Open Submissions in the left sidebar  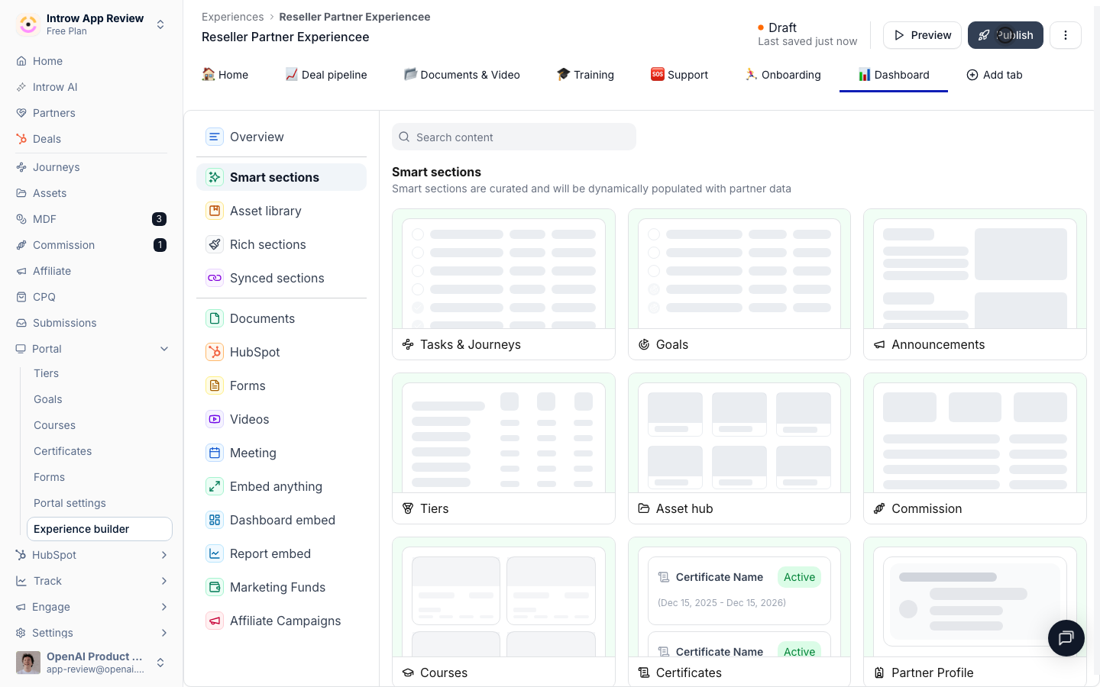65,323
